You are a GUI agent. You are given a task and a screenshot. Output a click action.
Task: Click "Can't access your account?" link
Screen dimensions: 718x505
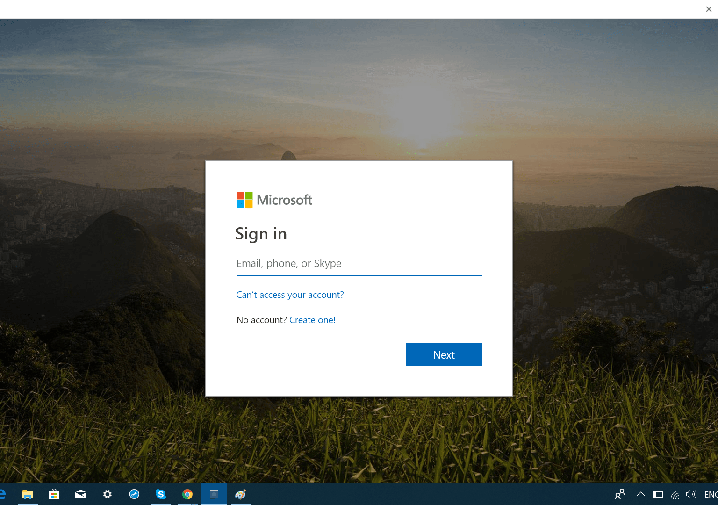click(x=290, y=295)
